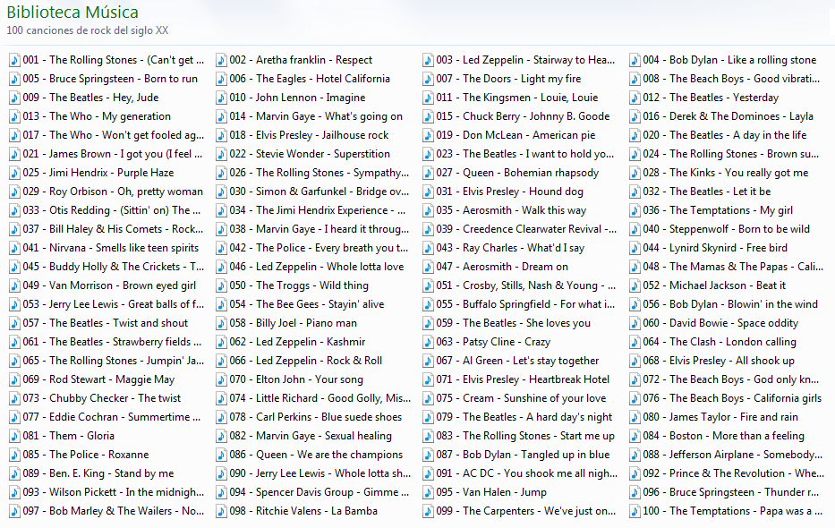Click the music icon of 035 Aerosmith - Walk this way

click(x=428, y=211)
